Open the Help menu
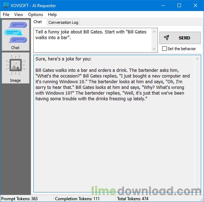Image resolution: width=204 pixels, height=202 pixels. point(52,15)
